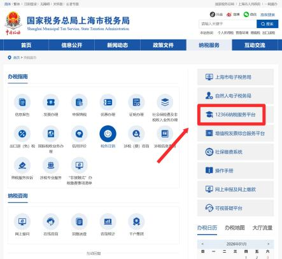282x259 pixels.
Task: Open the 抖音 Douyin social icon
Action: pyautogui.click(x=213, y=15)
